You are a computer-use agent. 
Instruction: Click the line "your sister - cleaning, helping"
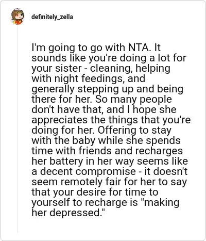[x=101, y=69]
